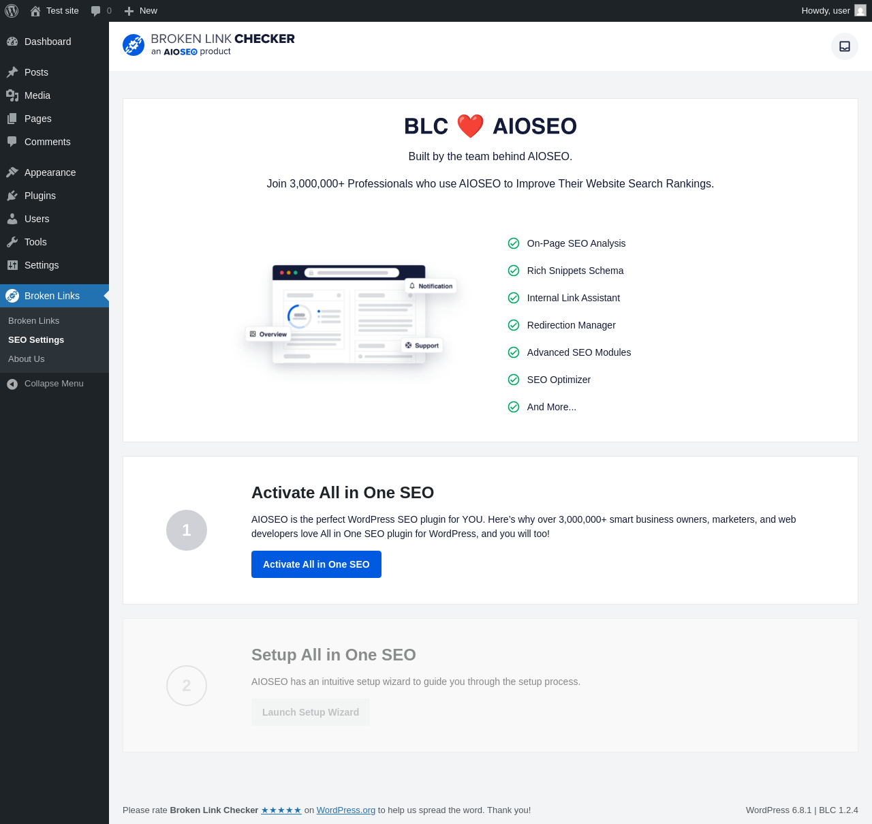Go to the Posts menu
Screen dimensions: 872x824
(x=54, y=72)
